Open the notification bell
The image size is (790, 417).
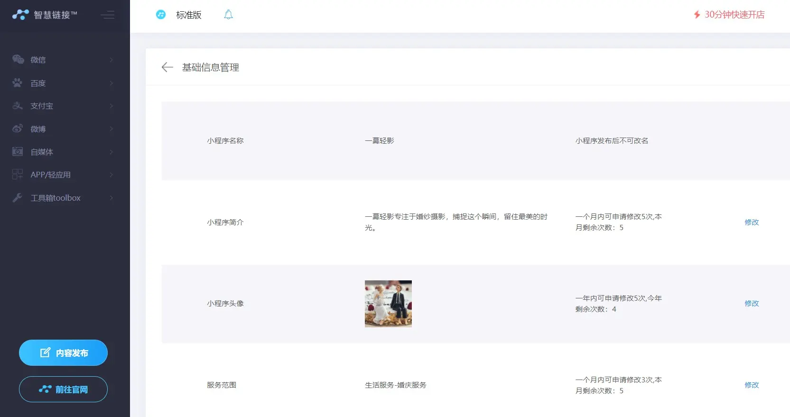228,15
